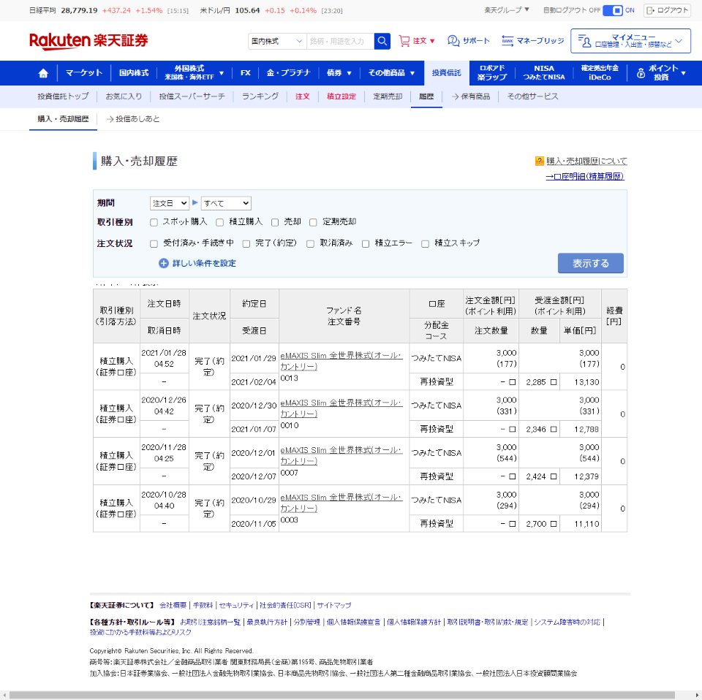The width and height of the screenshot is (702, 700).
Task: Check the 定期売却 checkbox
Action: click(x=314, y=222)
